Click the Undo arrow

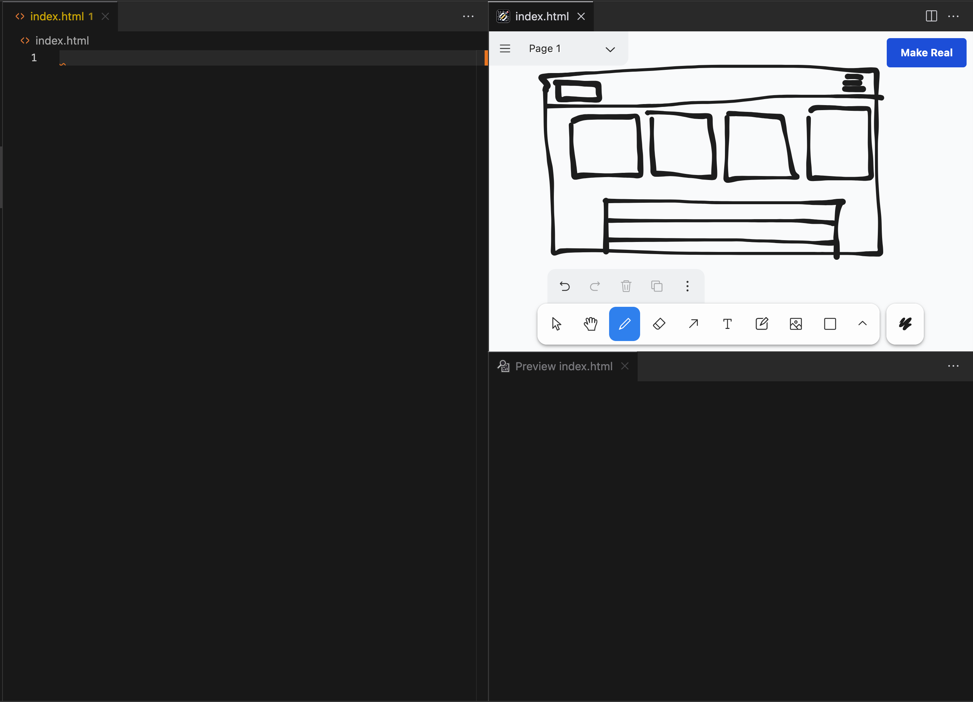565,286
